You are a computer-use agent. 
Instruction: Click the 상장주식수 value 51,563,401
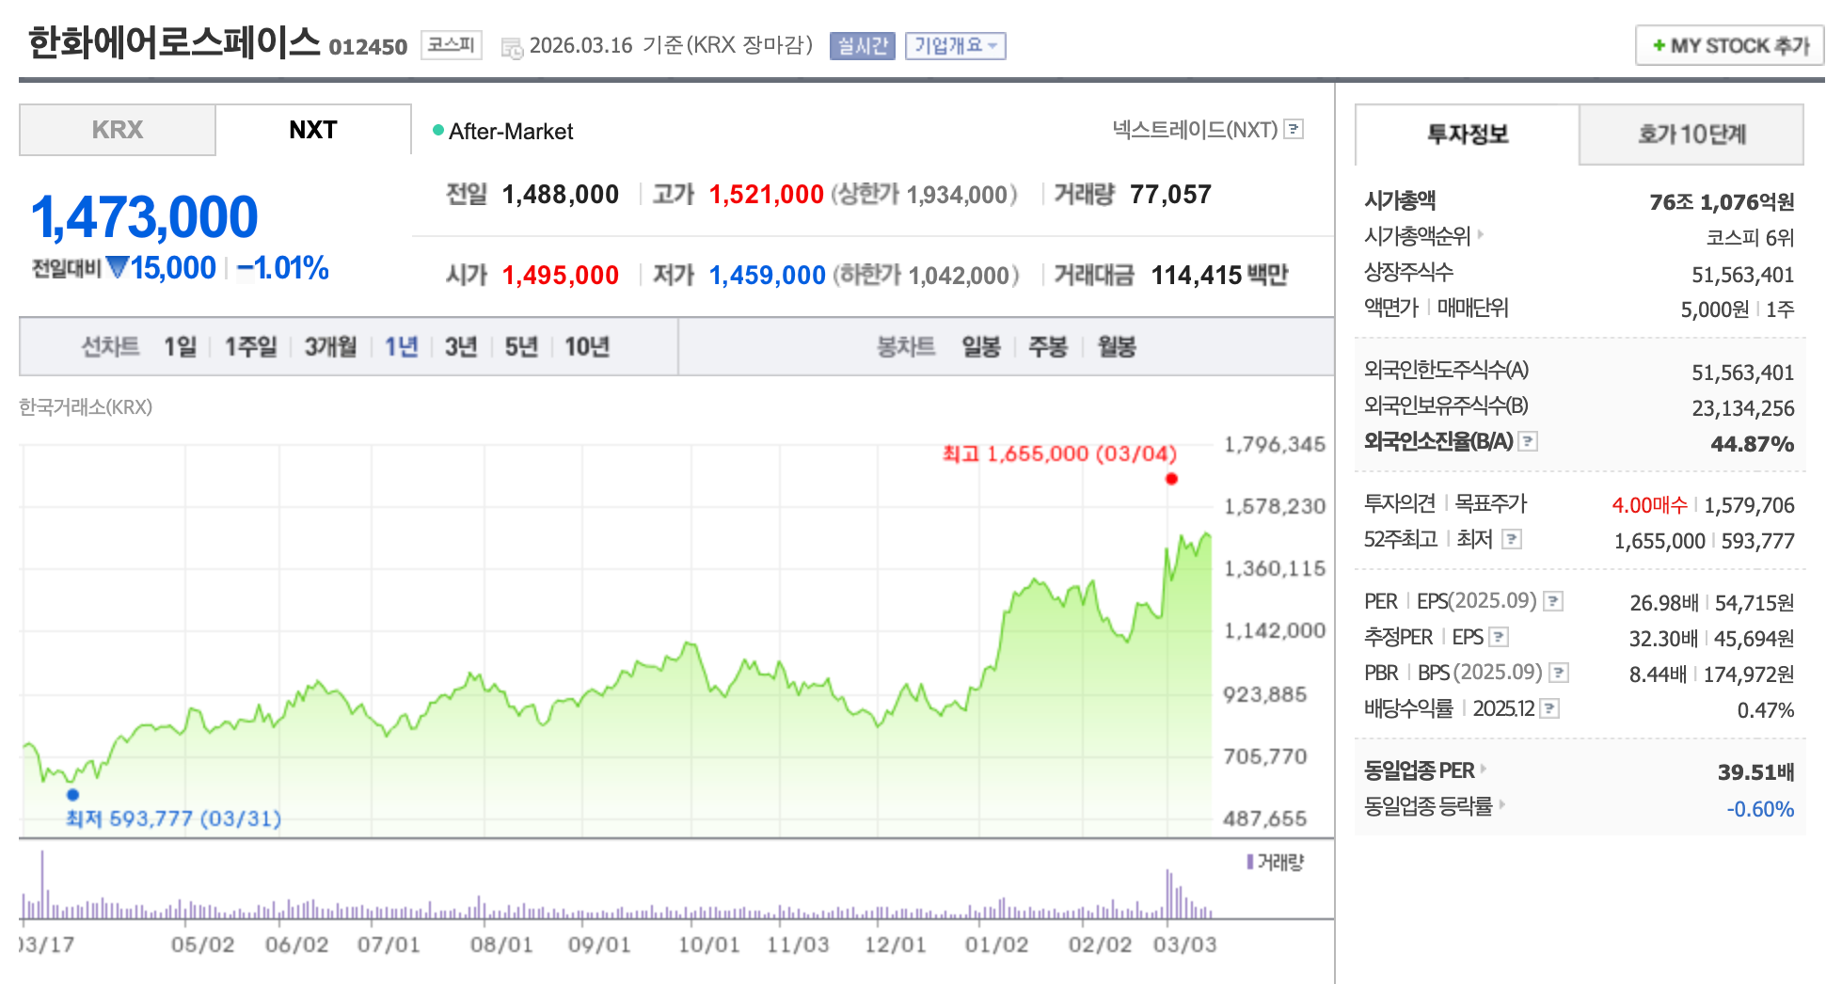[x=1742, y=275]
